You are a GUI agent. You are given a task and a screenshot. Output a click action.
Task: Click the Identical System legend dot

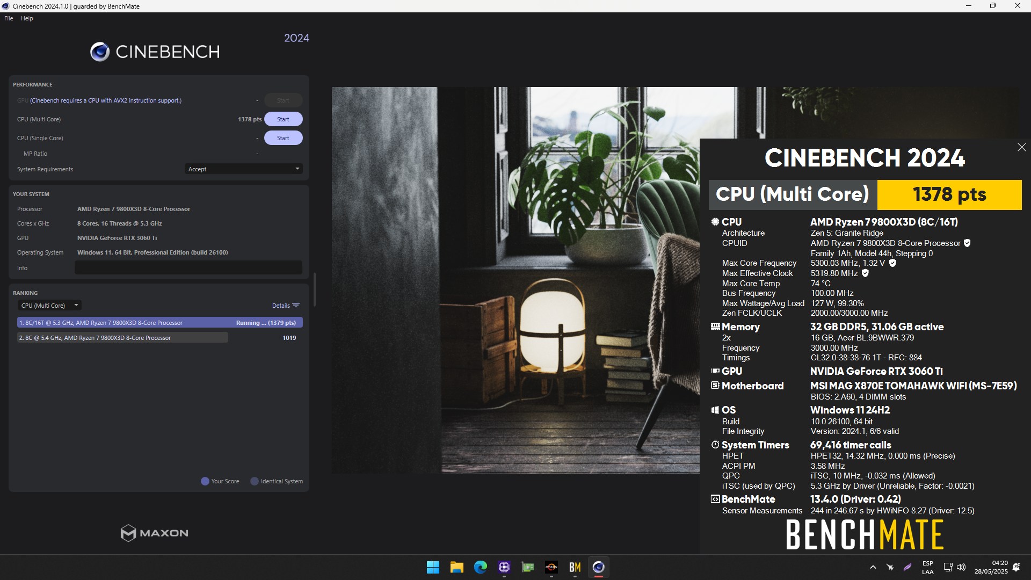tap(255, 481)
